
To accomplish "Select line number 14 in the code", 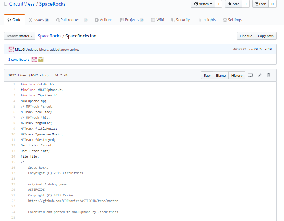I will click(x=14, y=156).
